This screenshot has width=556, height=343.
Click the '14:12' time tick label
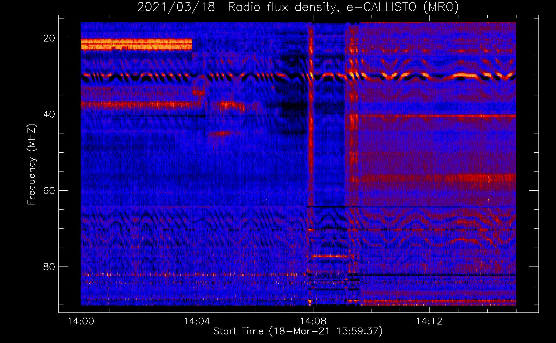[429, 321]
